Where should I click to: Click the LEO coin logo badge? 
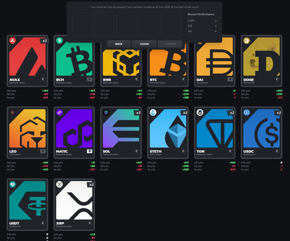13,113
